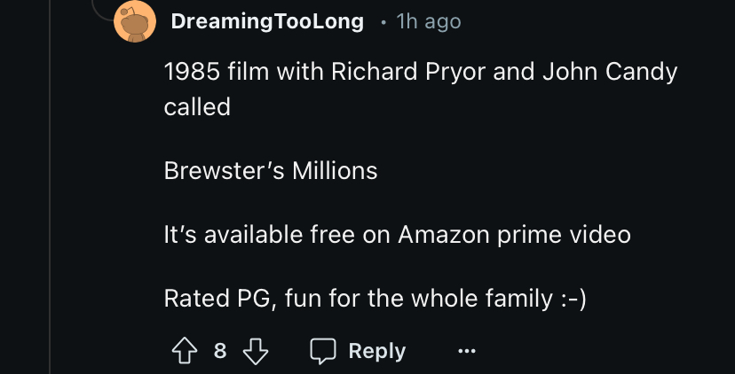Click the "1h ago" timestamp
Viewport: 735px width, 374px height.
[429, 22]
